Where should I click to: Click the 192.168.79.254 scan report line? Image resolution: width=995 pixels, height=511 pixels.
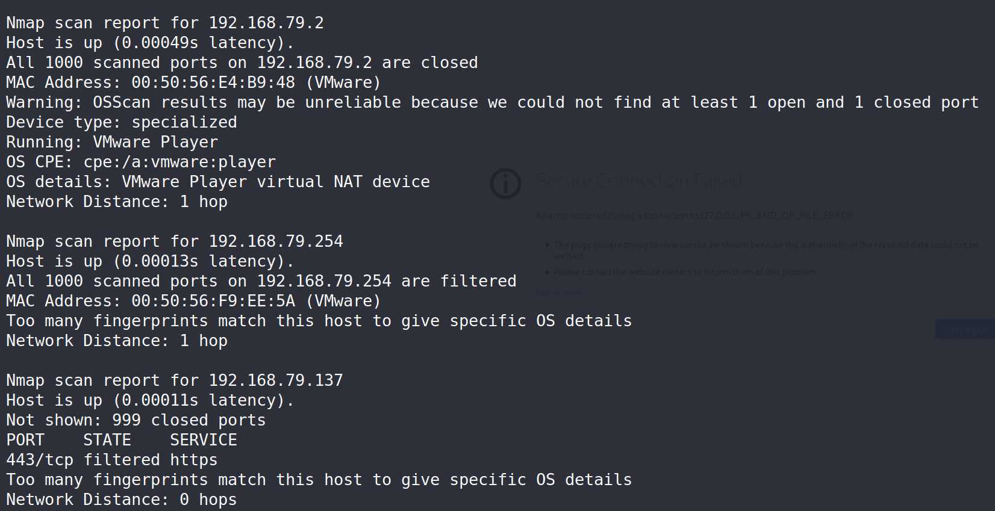[175, 241]
